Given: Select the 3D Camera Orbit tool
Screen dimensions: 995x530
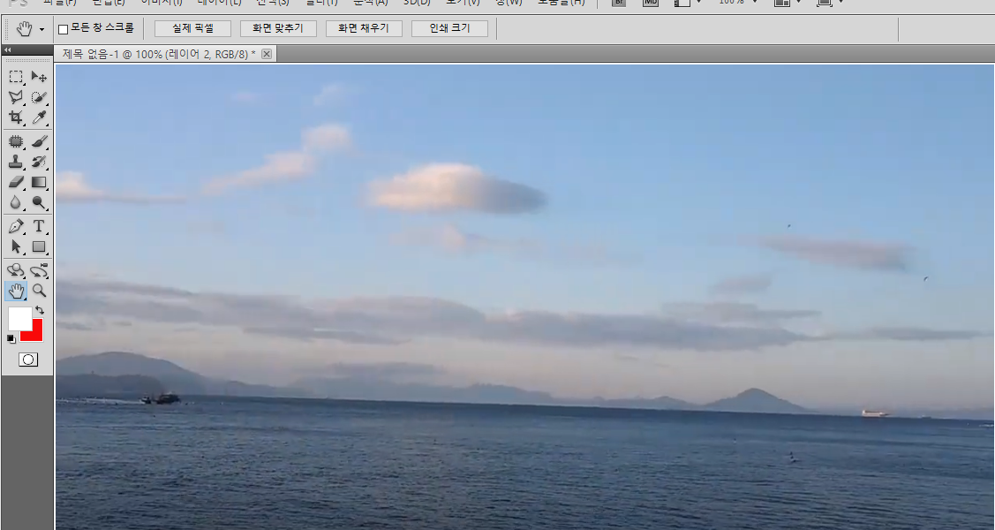Looking at the screenshot, I should click(40, 271).
